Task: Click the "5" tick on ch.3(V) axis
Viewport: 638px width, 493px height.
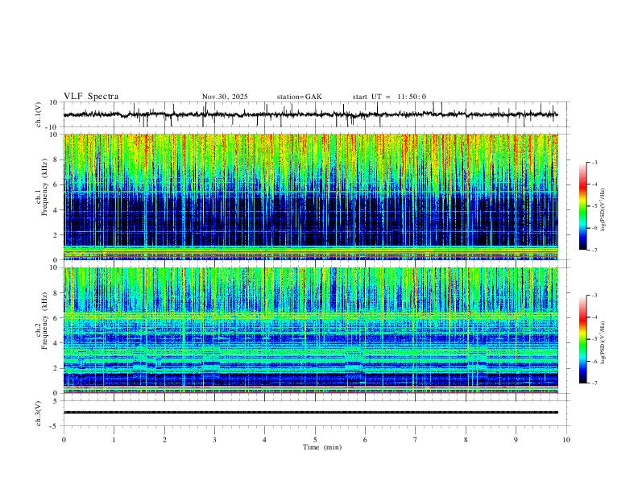Action: pyautogui.click(x=56, y=401)
